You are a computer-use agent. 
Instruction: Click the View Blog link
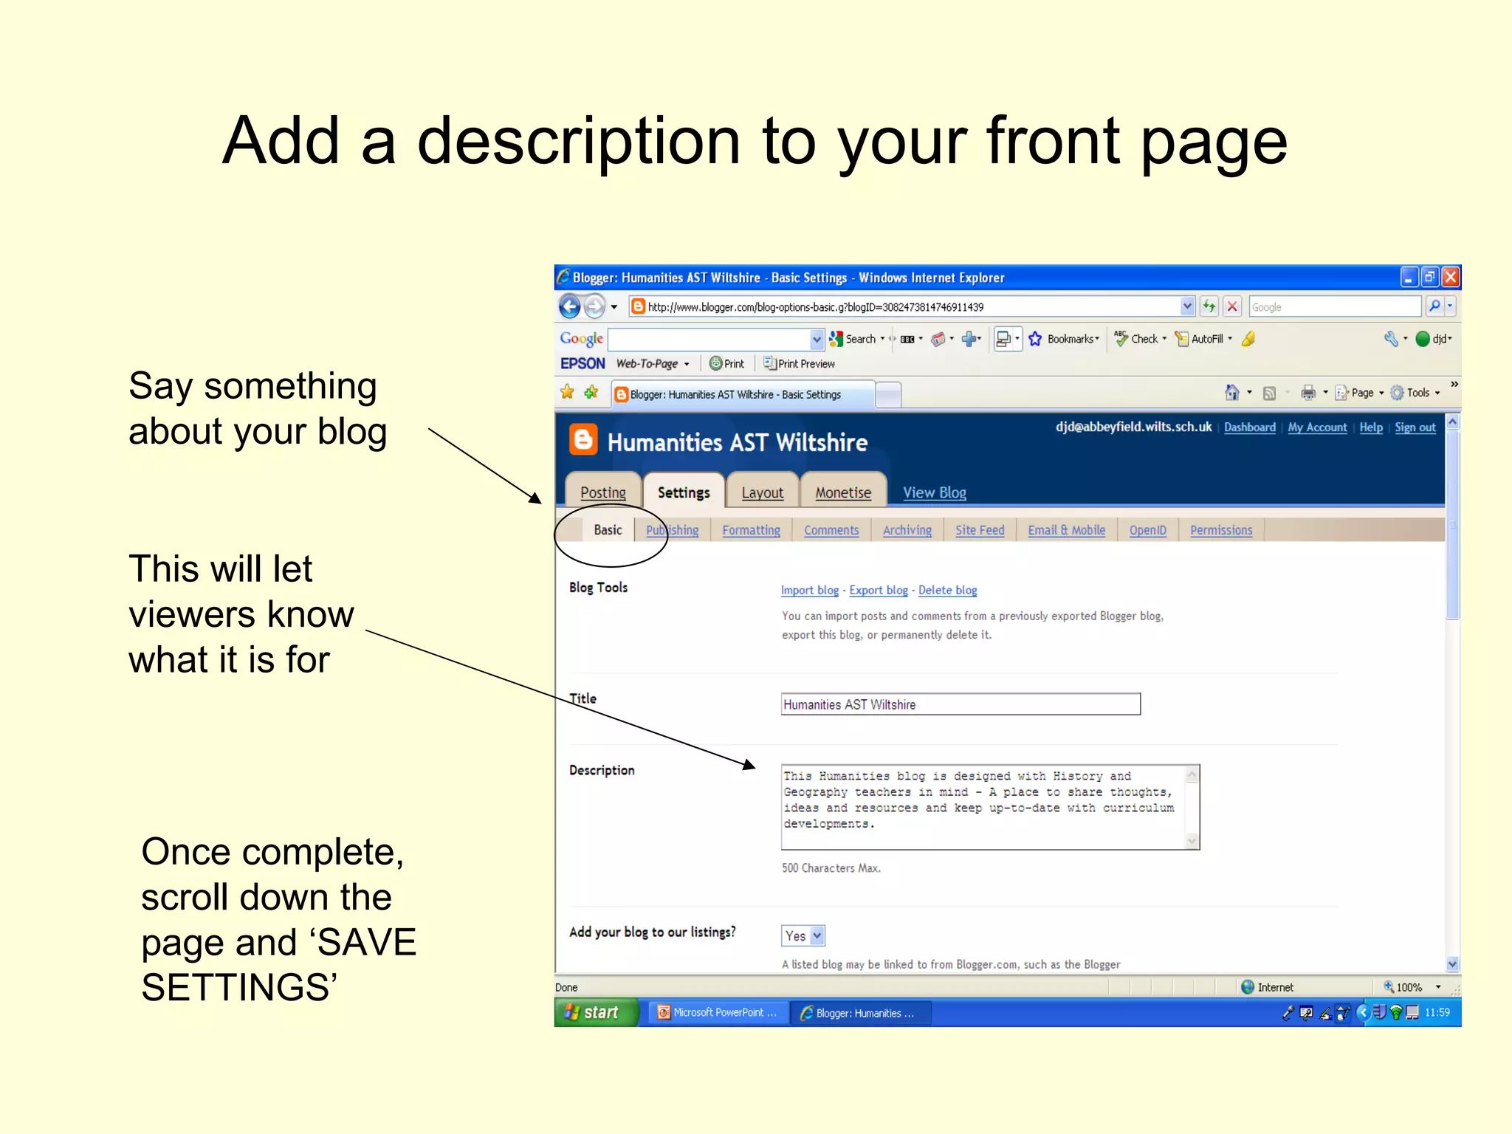pyautogui.click(x=934, y=492)
